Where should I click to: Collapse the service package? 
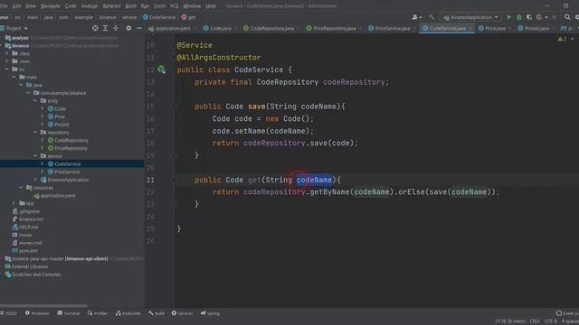coord(35,156)
